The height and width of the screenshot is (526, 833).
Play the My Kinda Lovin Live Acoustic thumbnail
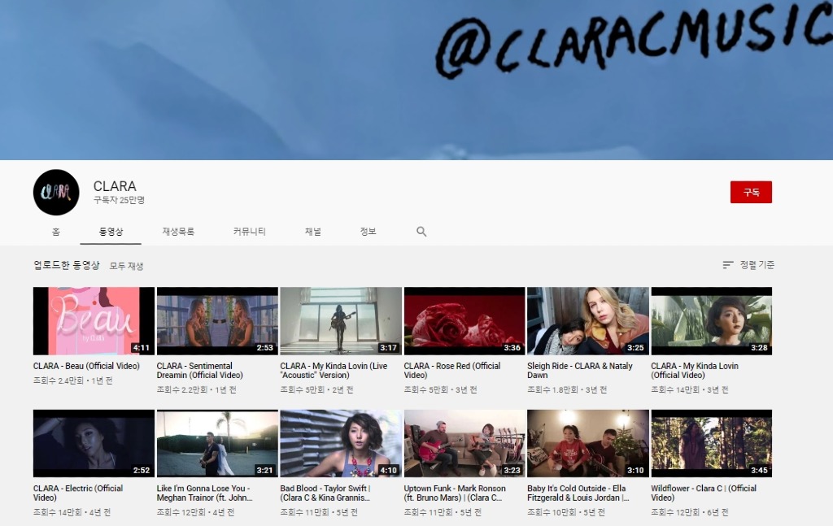pyautogui.click(x=341, y=321)
